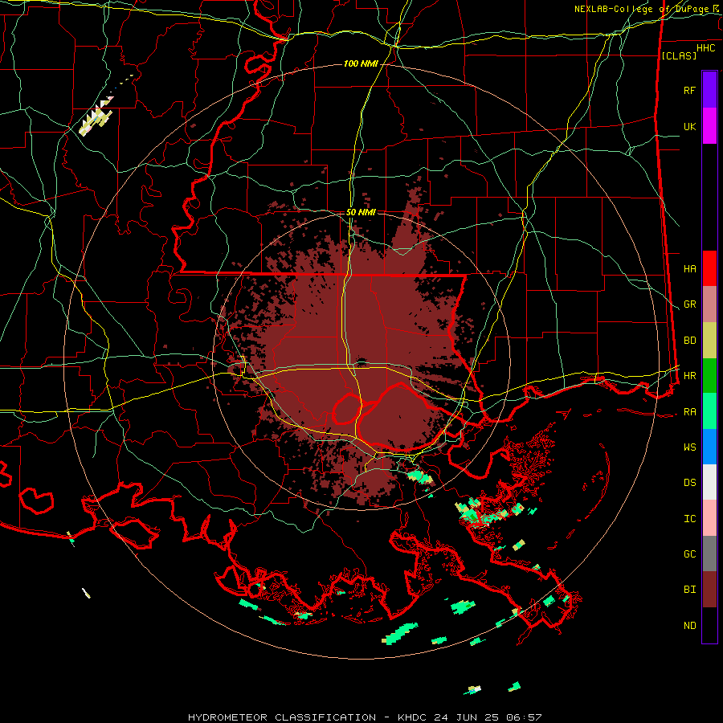The width and height of the screenshot is (723, 723).
Task: Select the IC pink legend swatch
Action: pyautogui.click(x=709, y=518)
